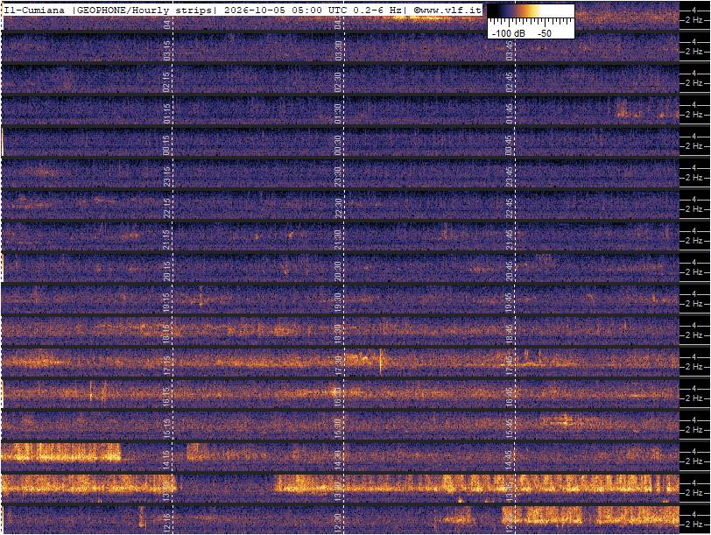Click the 17:15 time marker
Viewport: 711px width, 535px height.
tap(167, 365)
